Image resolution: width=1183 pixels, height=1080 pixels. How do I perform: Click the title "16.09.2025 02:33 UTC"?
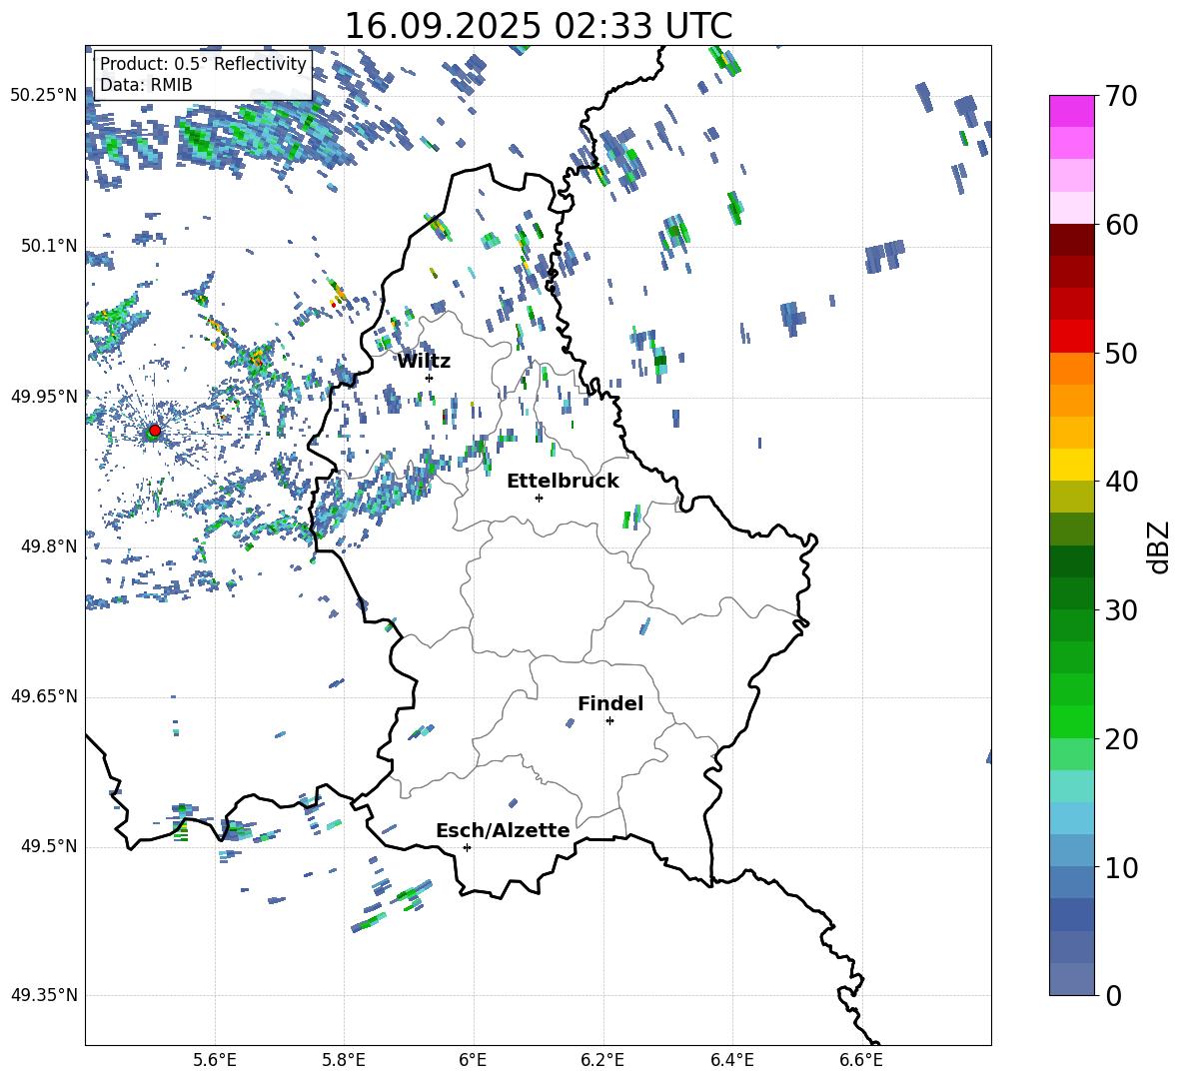pyautogui.click(x=538, y=26)
